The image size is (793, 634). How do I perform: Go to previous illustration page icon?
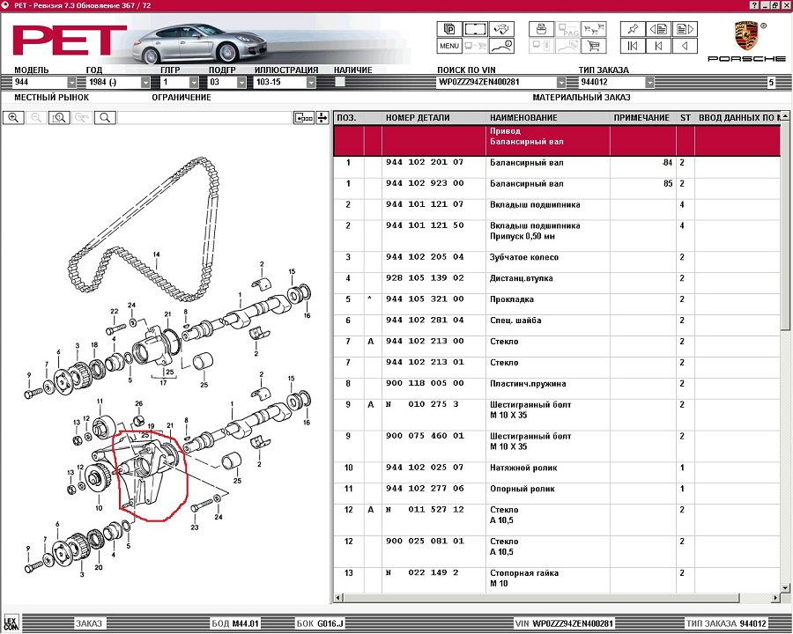(658, 28)
